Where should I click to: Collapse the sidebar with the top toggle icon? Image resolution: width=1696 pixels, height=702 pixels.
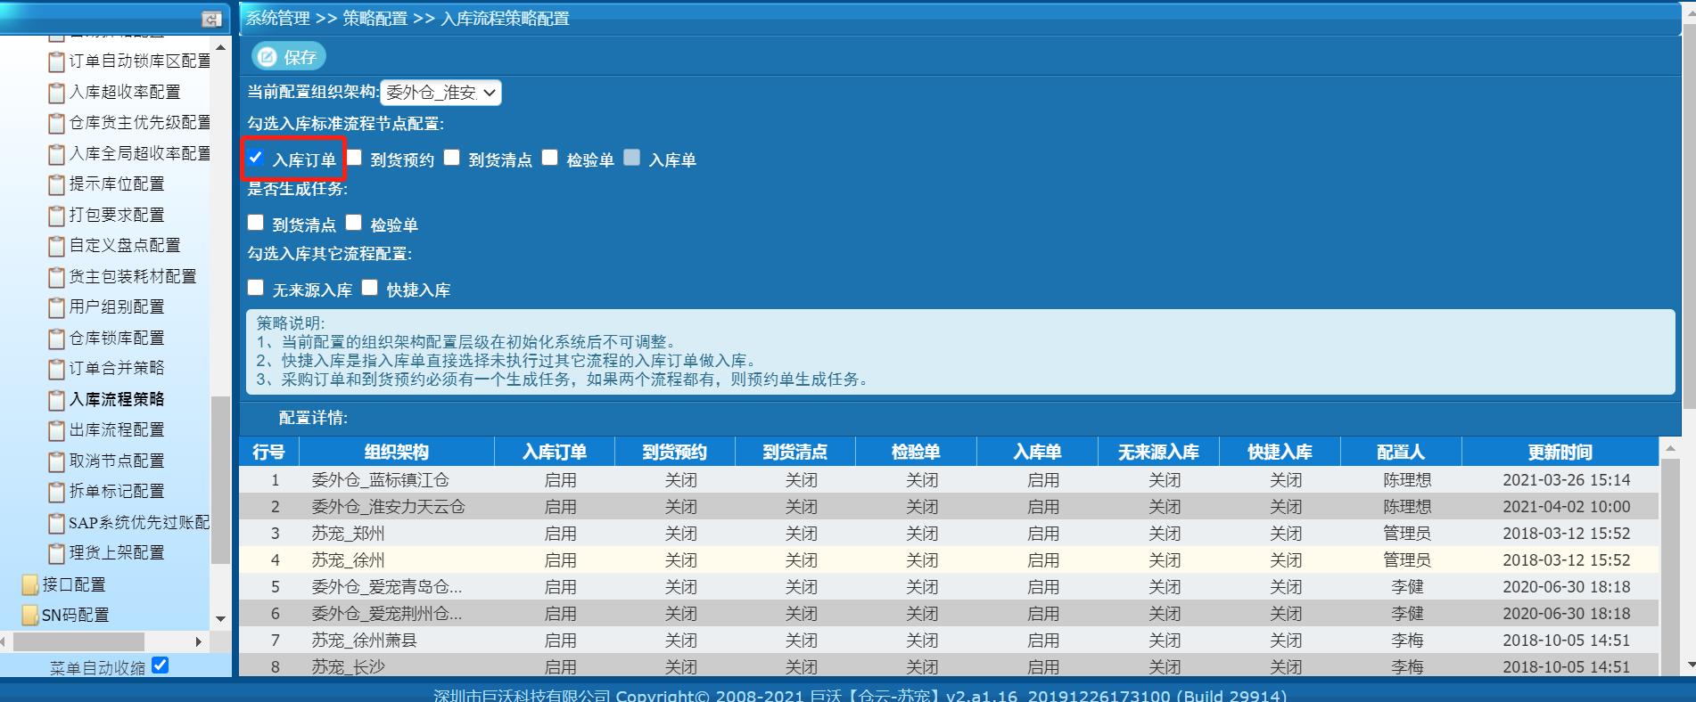point(211,19)
